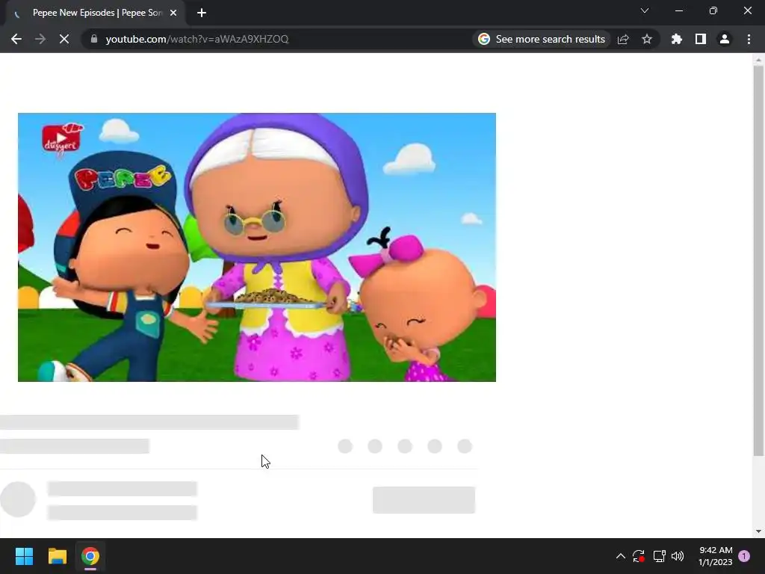View site information lock icon
The image size is (765, 574).
click(93, 39)
